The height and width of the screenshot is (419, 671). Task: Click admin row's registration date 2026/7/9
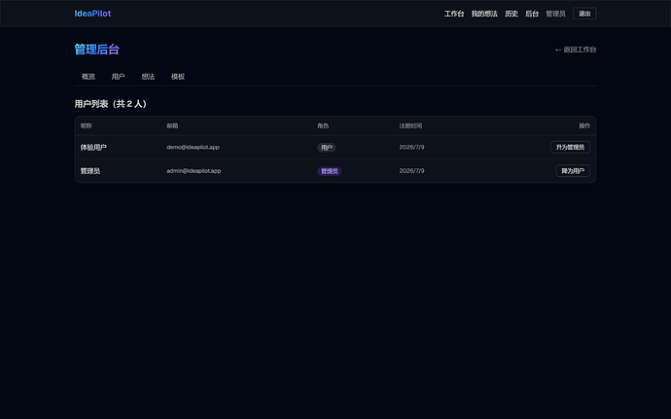pyautogui.click(x=411, y=171)
